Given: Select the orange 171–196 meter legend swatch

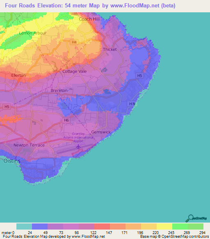Looking at the screenshot, I should 133,226.
